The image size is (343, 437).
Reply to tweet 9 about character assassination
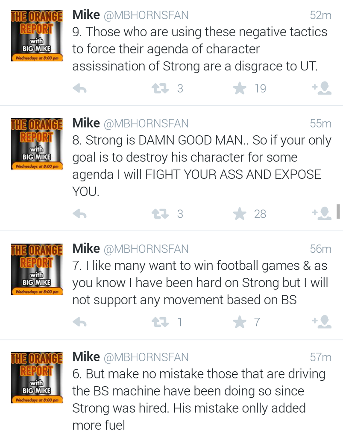80,88
